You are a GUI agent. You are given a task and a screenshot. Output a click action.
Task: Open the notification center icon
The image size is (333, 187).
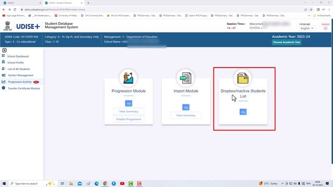coord(327,183)
